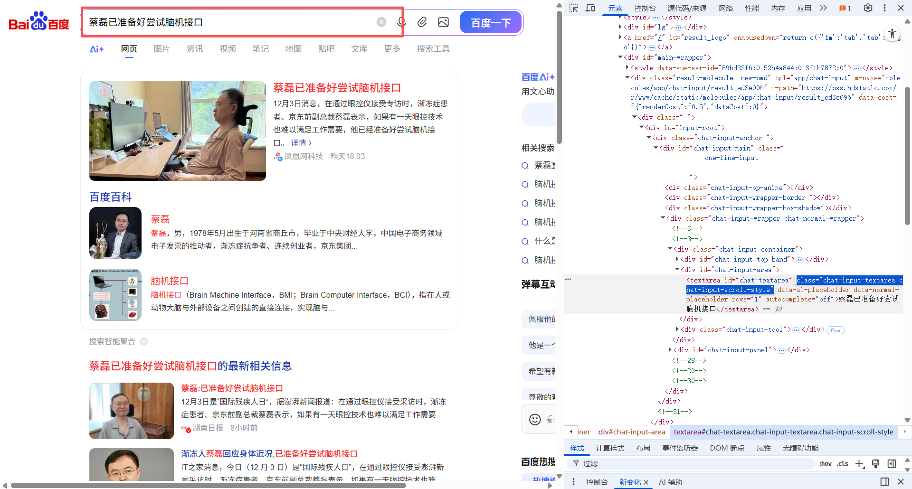Expand the div#chat-input-panel node
Viewport: 912px width, 489px height.
(x=670, y=350)
